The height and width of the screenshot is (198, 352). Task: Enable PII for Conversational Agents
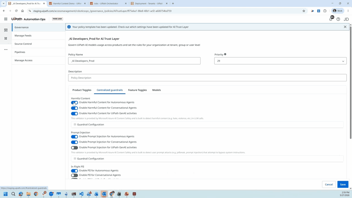75,175
